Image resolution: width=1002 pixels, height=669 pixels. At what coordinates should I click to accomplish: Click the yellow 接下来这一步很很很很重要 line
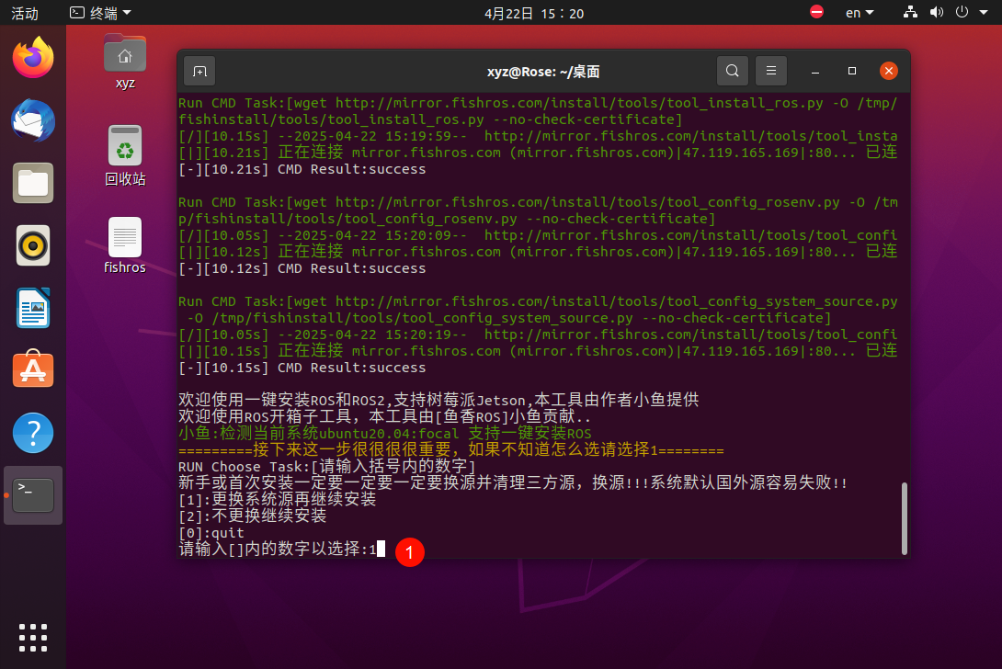point(451,450)
